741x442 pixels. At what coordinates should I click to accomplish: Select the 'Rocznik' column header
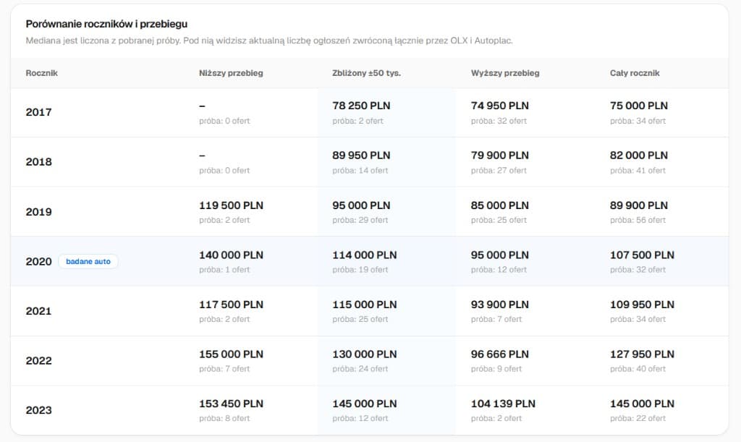pos(41,73)
